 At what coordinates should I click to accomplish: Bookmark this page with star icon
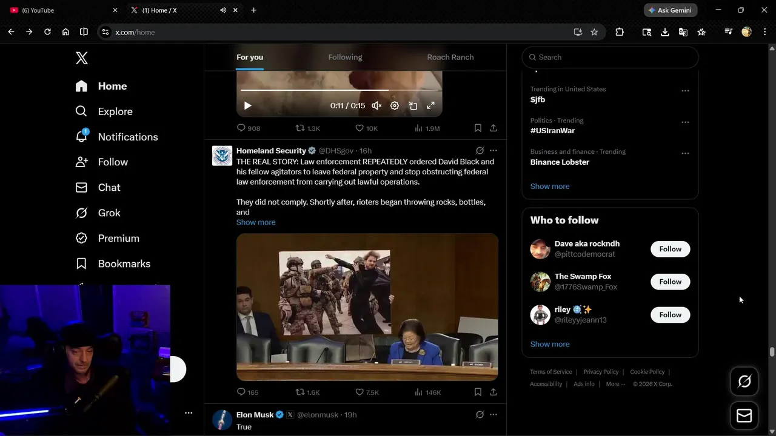coord(594,32)
